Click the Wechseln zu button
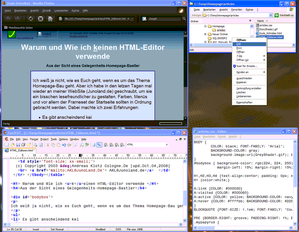This screenshot has height=232, width=299. click(284, 15)
